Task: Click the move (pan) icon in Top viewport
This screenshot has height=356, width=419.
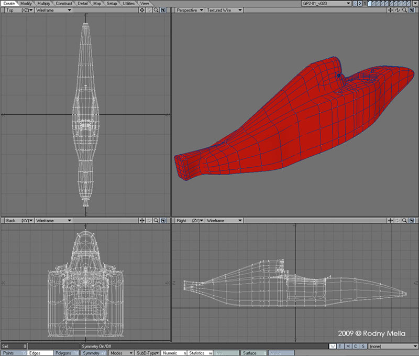Action: coord(142,10)
